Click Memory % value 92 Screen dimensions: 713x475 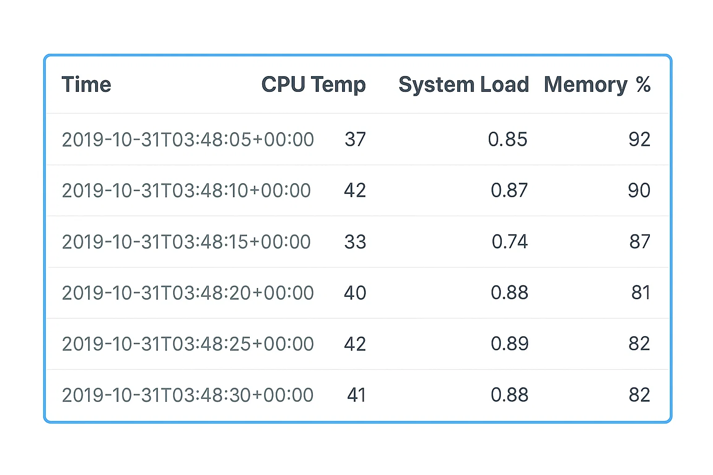coord(640,140)
